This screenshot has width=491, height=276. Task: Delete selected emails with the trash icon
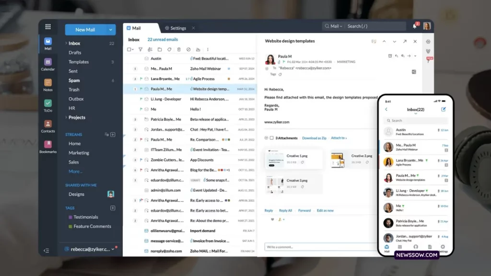click(178, 49)
